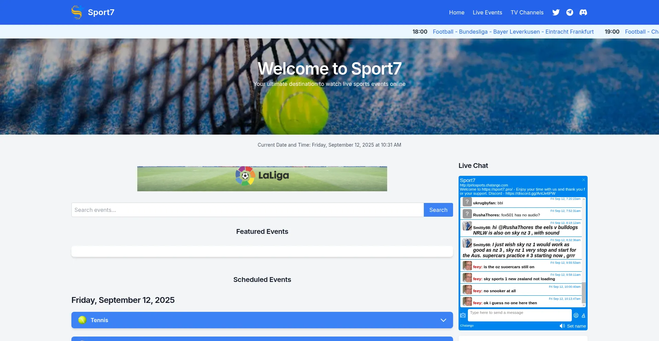Open the Live Events menu item
Image resolution: width=659 pixels, height=341 pixels.
[487, 12]
